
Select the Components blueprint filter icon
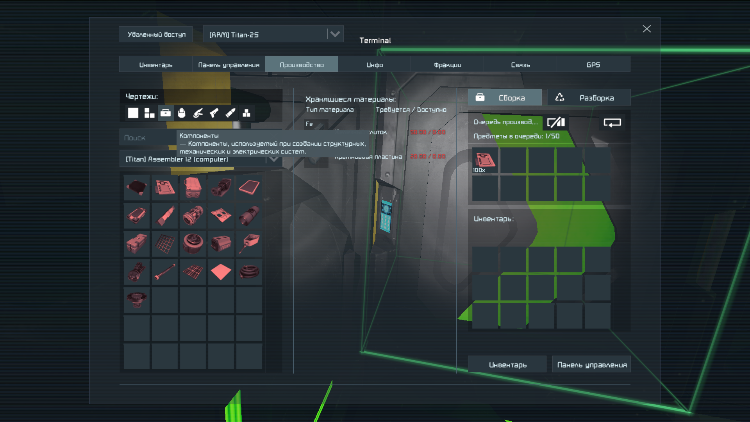point(166,113)
